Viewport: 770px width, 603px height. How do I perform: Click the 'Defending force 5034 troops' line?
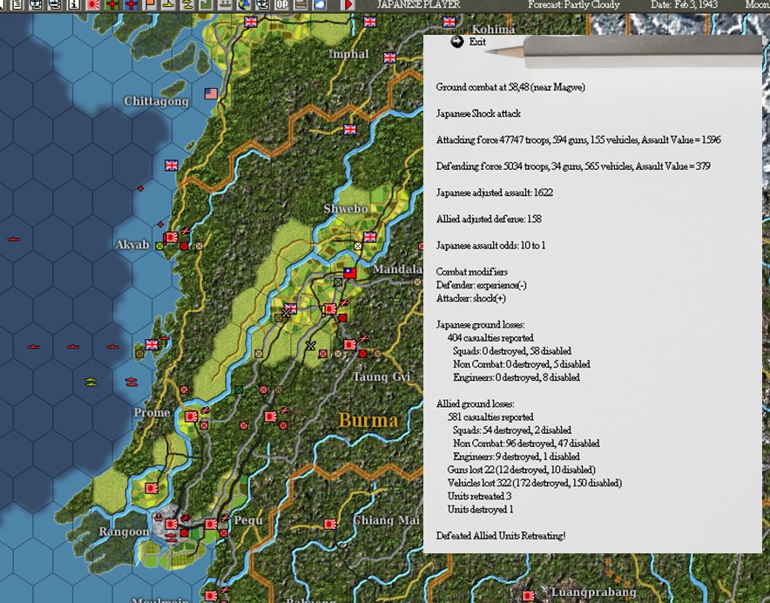573,166
